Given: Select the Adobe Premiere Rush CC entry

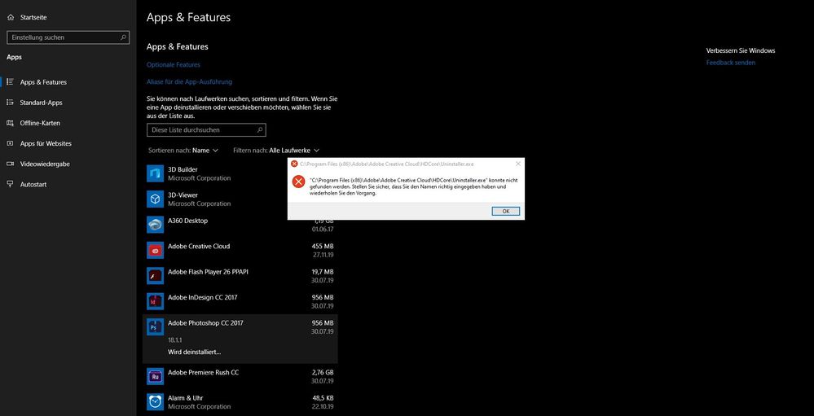Looking at the screenshot, I should [240, 377].
